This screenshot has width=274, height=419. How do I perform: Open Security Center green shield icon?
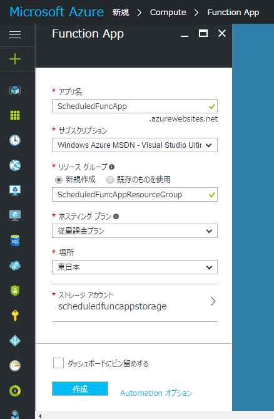click(15, 291)
